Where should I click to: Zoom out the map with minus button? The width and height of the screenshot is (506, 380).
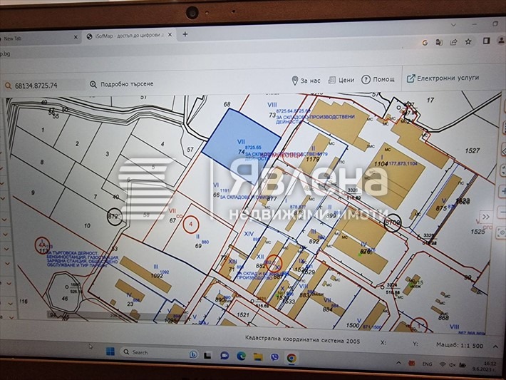pyautogui.click(x=502, y=212)
